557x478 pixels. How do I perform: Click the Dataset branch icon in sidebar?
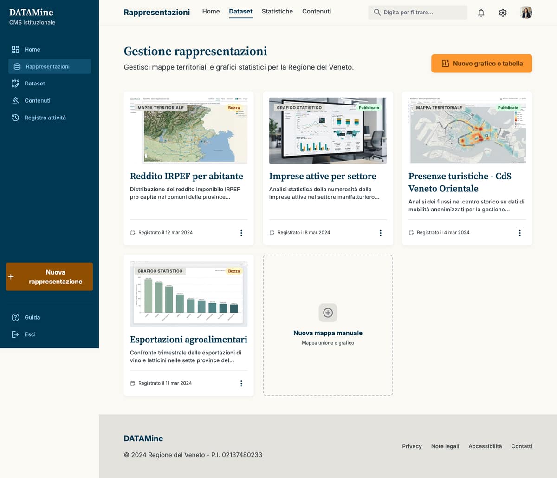(15, 84)
